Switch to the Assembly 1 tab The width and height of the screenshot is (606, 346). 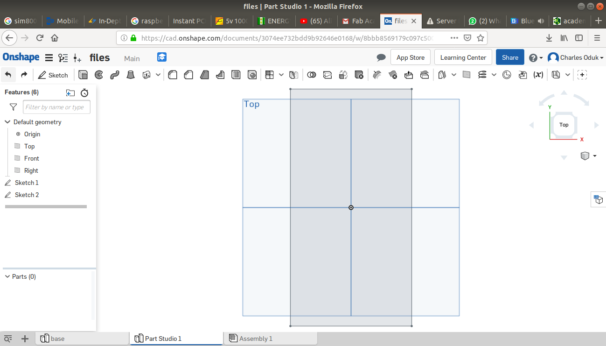pos(271,339)
